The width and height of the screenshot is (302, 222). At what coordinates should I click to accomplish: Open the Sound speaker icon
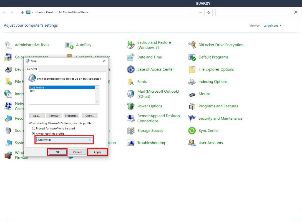click(8, 131)
